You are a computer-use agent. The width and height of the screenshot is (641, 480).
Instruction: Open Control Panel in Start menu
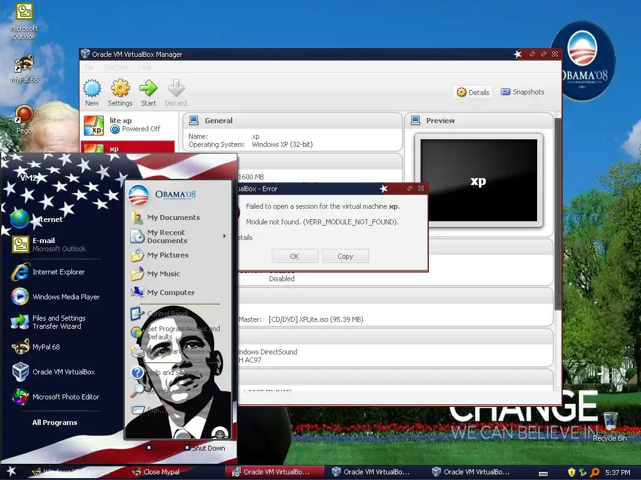point(160,314)
